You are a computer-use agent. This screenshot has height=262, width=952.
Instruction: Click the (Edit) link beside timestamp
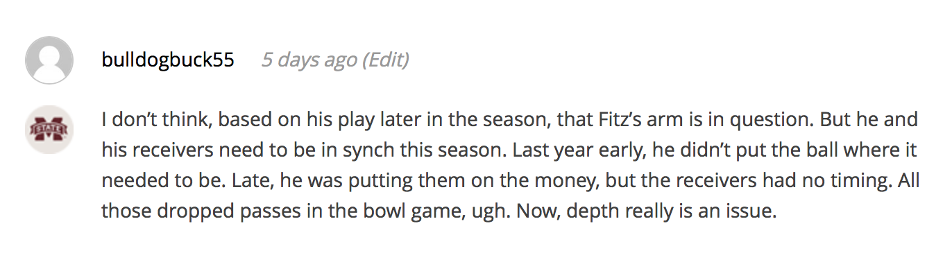click(386, 60)
